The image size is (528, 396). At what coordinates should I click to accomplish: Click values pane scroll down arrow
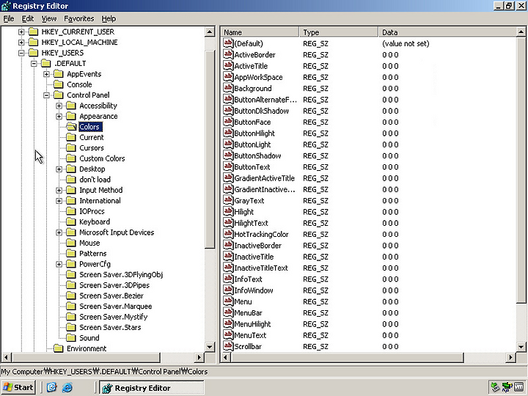click(521, 346)
